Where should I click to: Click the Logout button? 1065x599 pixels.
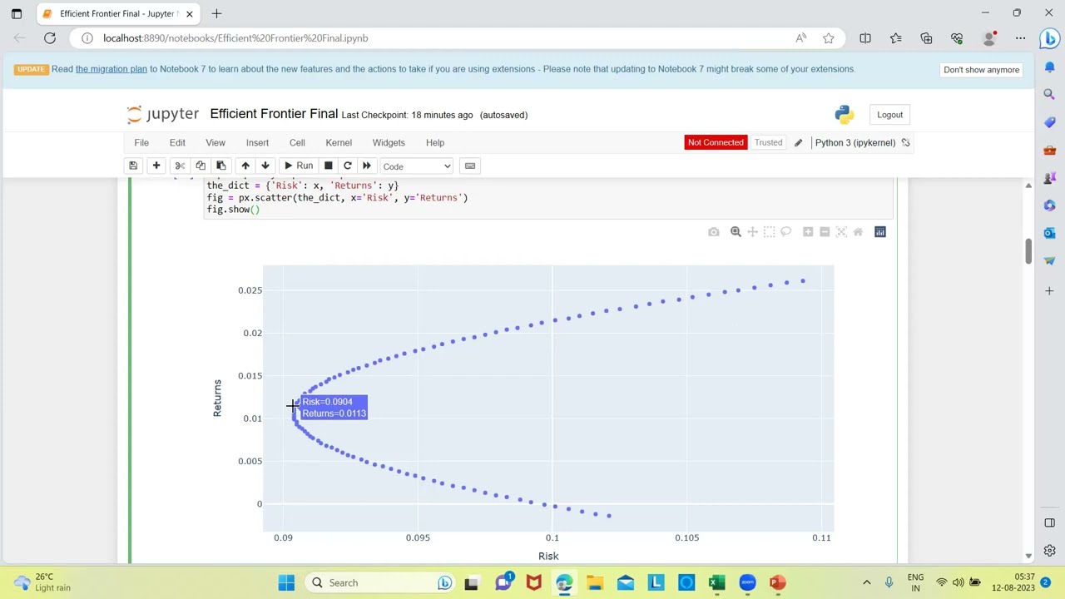click(x=889, y=115)
